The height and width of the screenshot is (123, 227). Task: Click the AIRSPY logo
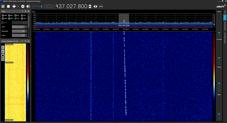coord(221,6)
